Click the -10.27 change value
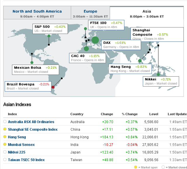 click(108, 145)
